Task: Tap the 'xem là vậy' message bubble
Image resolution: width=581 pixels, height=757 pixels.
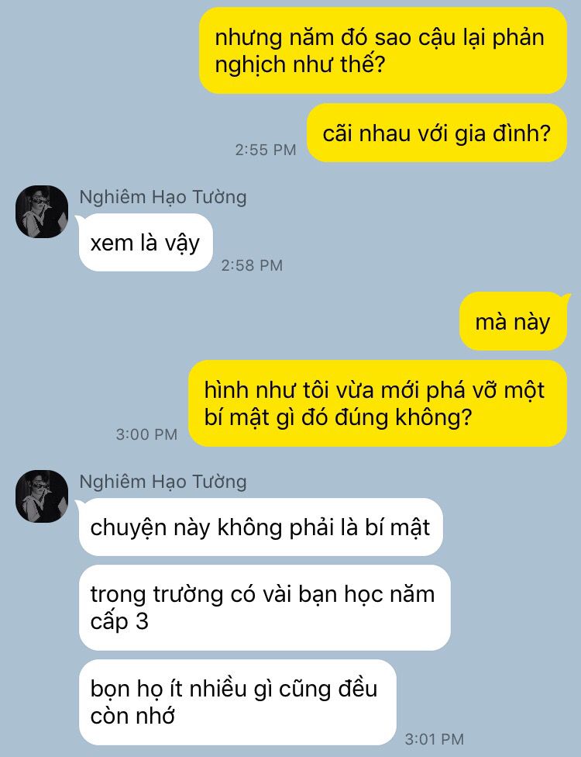Action: point(145,242)
